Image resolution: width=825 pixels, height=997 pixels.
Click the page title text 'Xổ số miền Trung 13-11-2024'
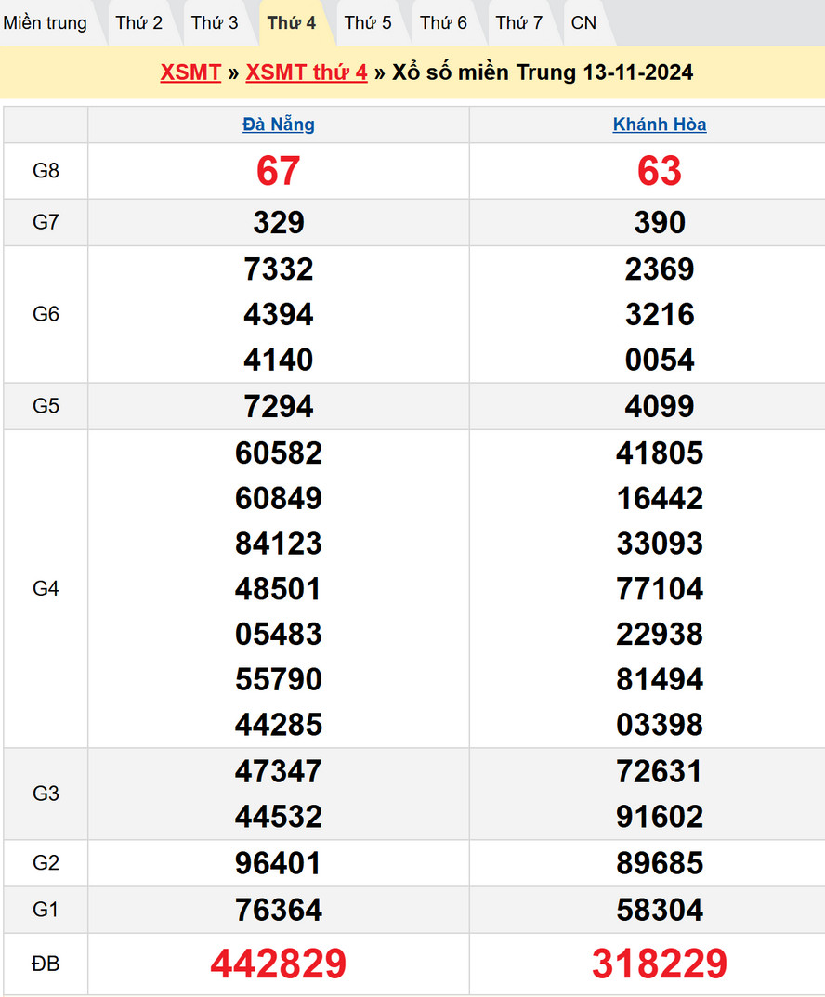pyautogui.click(x=543, y=72)
